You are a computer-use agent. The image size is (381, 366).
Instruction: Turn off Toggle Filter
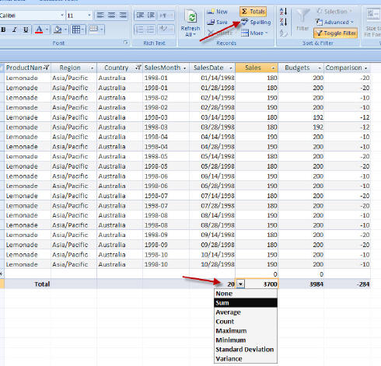pos(336,33)
